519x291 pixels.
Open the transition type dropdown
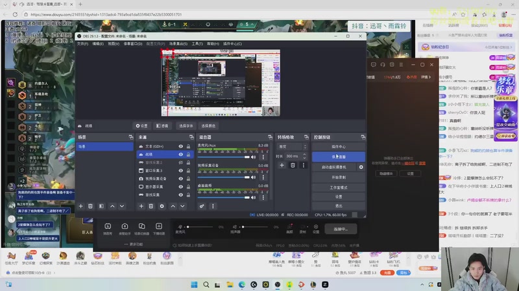coord(293,147)
